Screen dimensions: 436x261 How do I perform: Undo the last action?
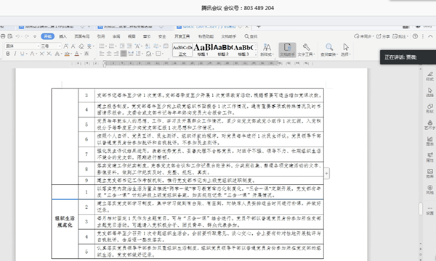click(17, 36)
